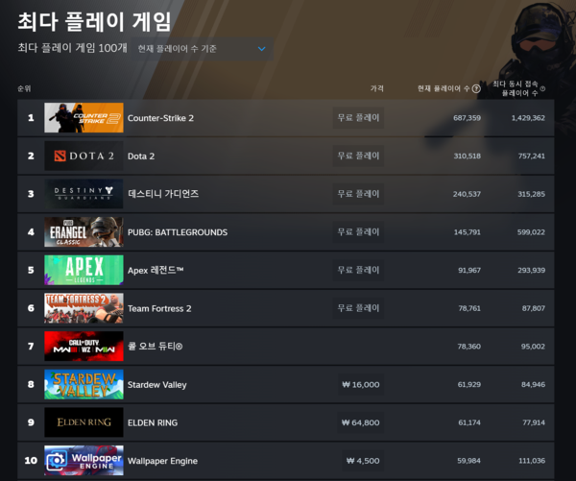Click the 최다 플레이 게임 page heading
Image resolution: width=576 pixels, height=481 pixels.
tap(94, 22)
